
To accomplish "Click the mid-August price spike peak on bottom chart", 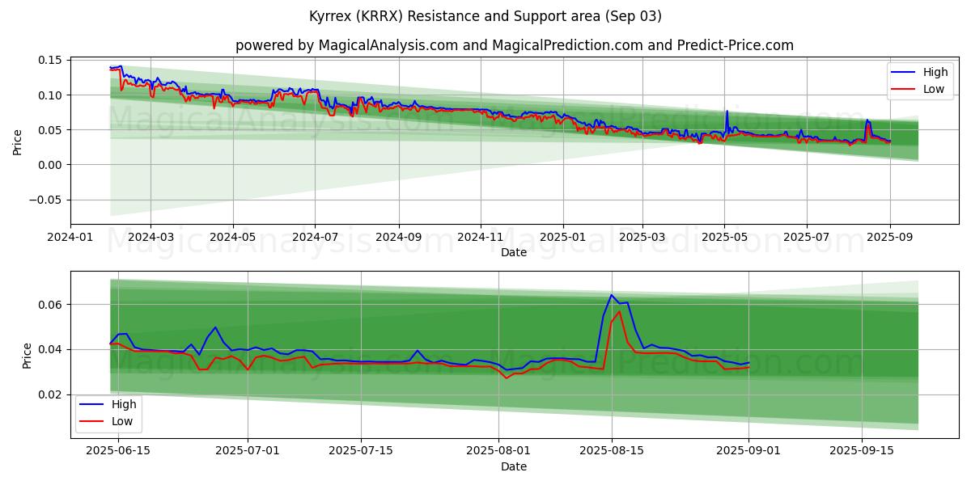I will pyautogui.click(x=612, y=296).
